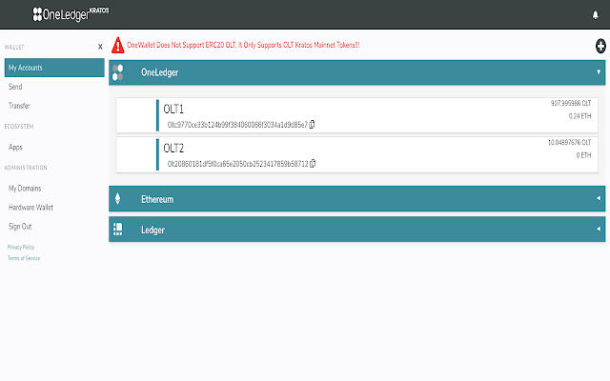This screenshot has width=610, height=381.
Task: Click the Ethereum diamond icon
Action: pos(117,199)
